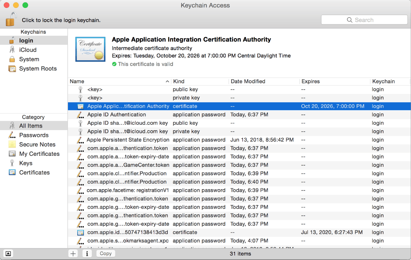Image resolution: width=411 pixels, height=260 pixels.
Task: Click the All Items keys icon
Action: pyautogui.click(x=12, y=126)
